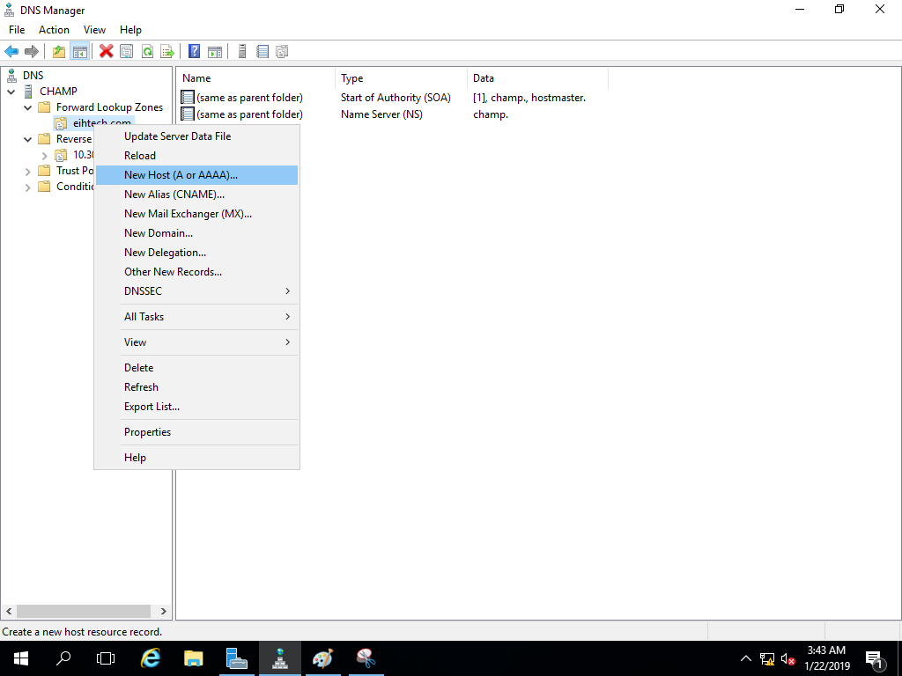This screenshot has height=676, width=902.
Task: Choose Reload from context menu
Action: pyautogui.click(x=196, y=156)
